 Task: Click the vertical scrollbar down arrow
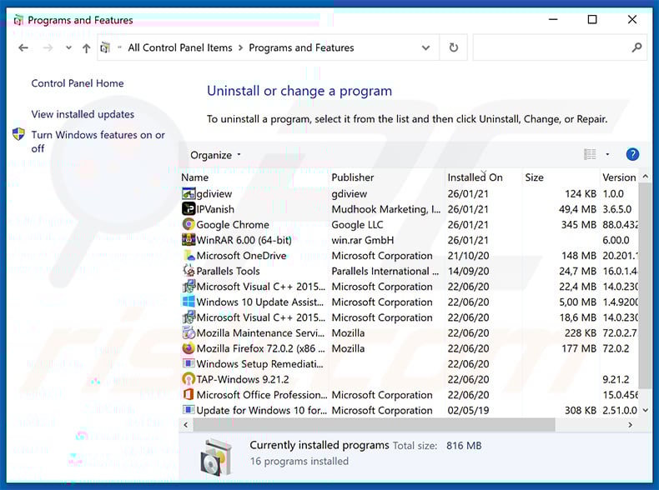click(645, 410)
